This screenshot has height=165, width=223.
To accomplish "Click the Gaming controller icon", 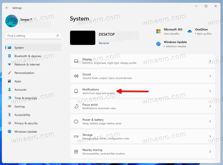I will click(9, 106).
